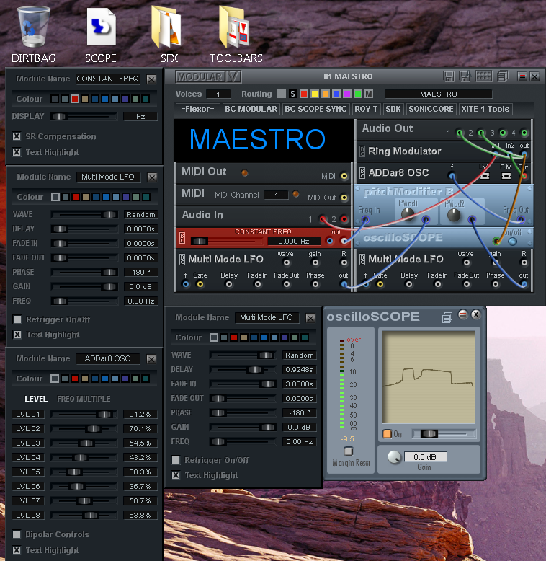Click the Ring Modulator module handle icon
The height and width of the screenshot is (561, 546).
point(362,151)
